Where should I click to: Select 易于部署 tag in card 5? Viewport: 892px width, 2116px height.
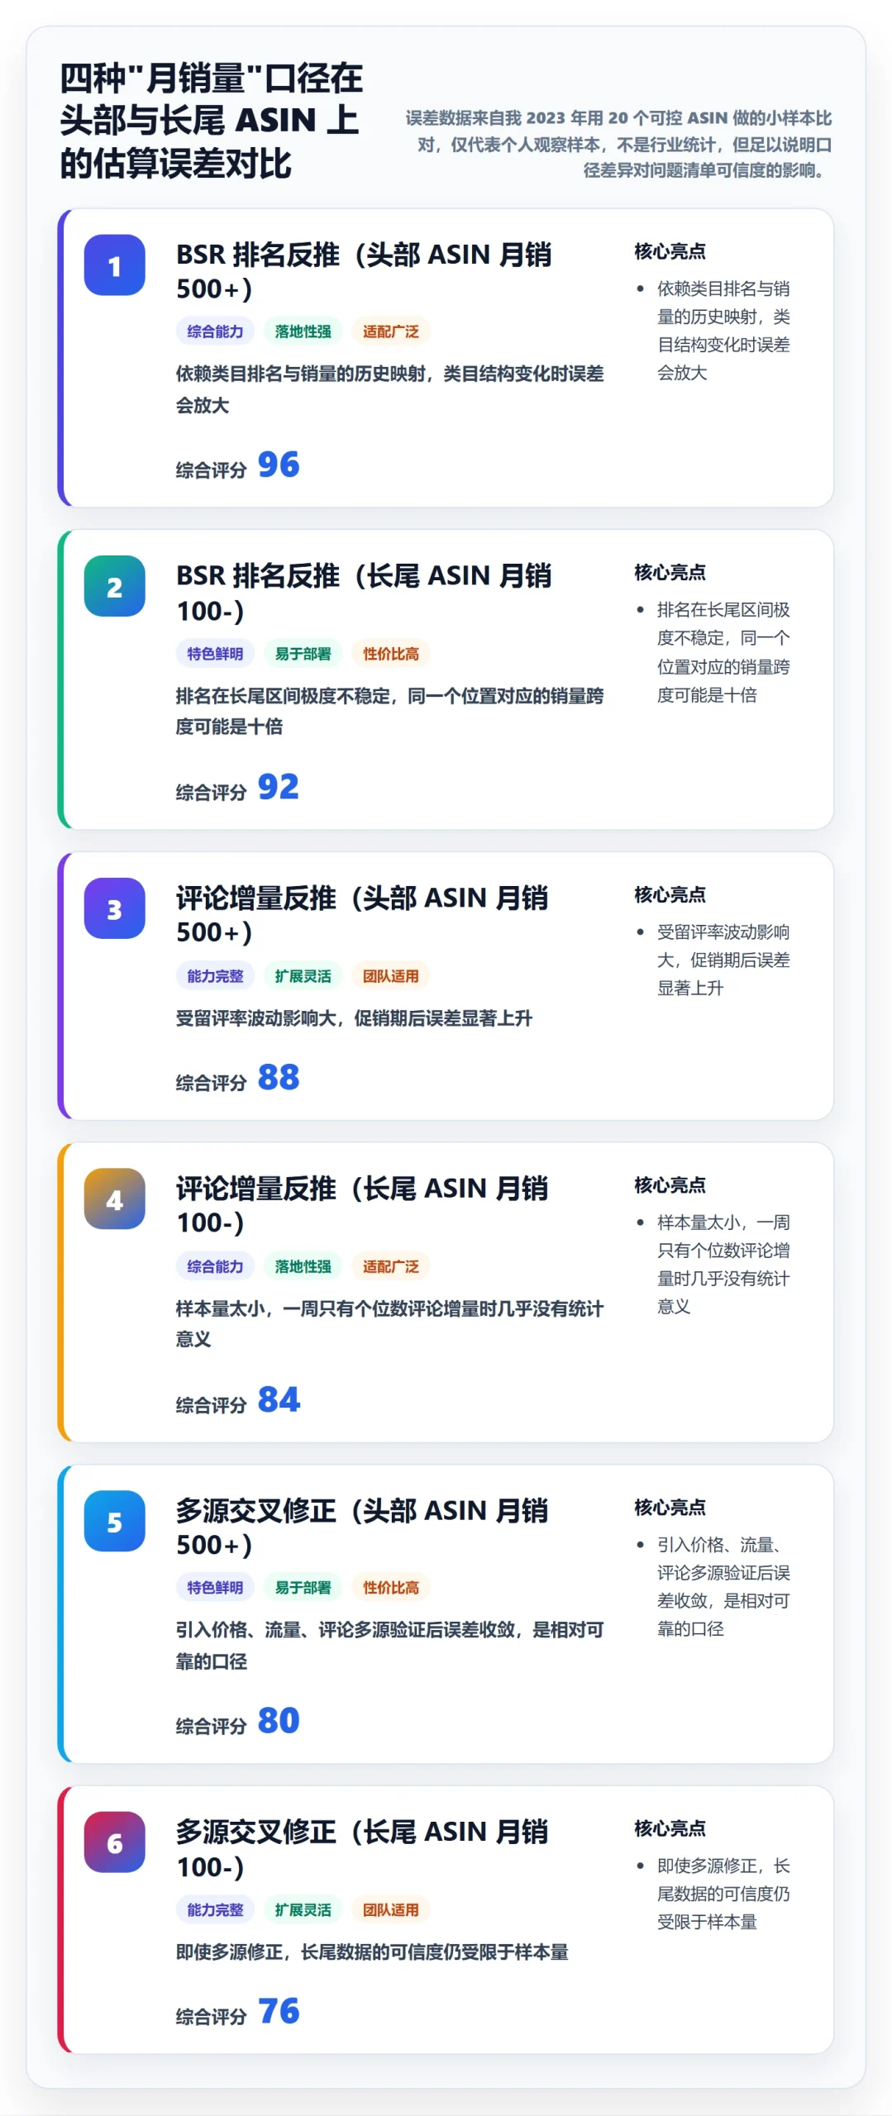pyautogui.click(x=303, y=1588)
